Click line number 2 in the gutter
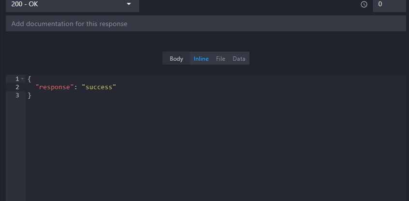The image size is (409, 201). pos(17,87)
